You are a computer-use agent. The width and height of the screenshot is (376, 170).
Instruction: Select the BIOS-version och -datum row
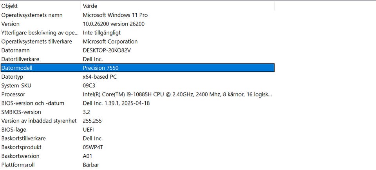click(x=33, y=103)
